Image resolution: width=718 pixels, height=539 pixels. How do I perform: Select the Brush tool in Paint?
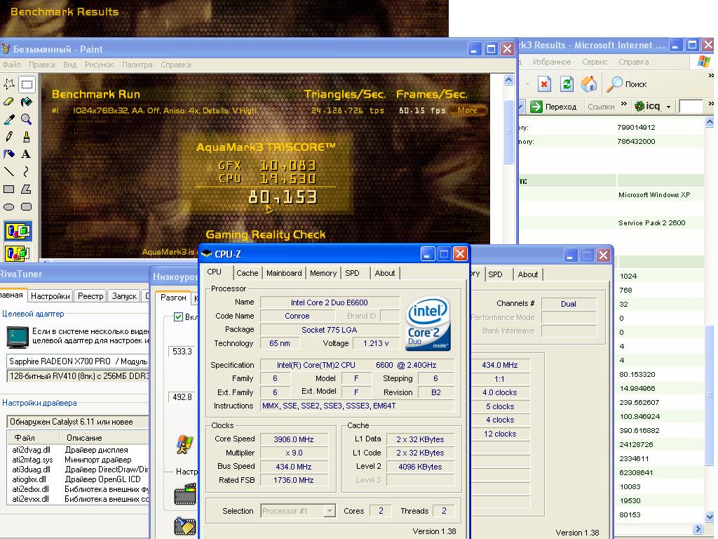[27, 137]
